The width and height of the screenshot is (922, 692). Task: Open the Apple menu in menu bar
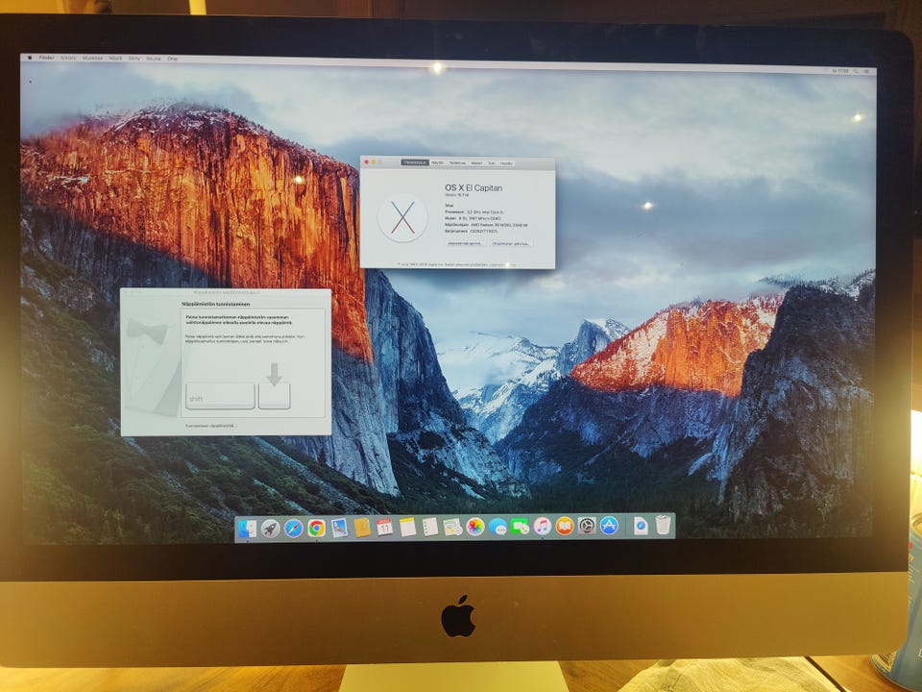click(30, 58)
